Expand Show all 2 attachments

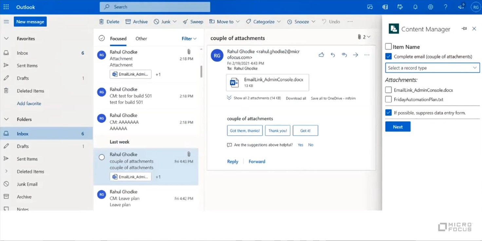pyautogui.click(x=254, y=98)
